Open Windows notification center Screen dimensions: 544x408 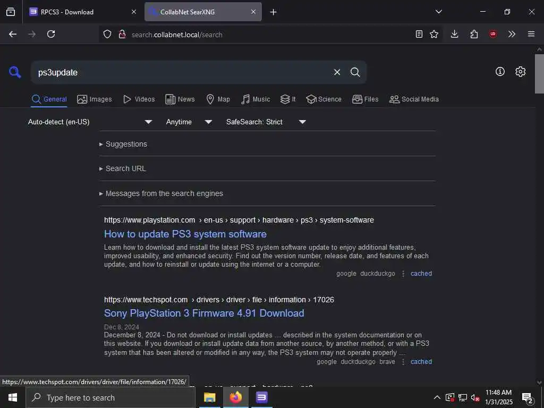pos(528,397)
